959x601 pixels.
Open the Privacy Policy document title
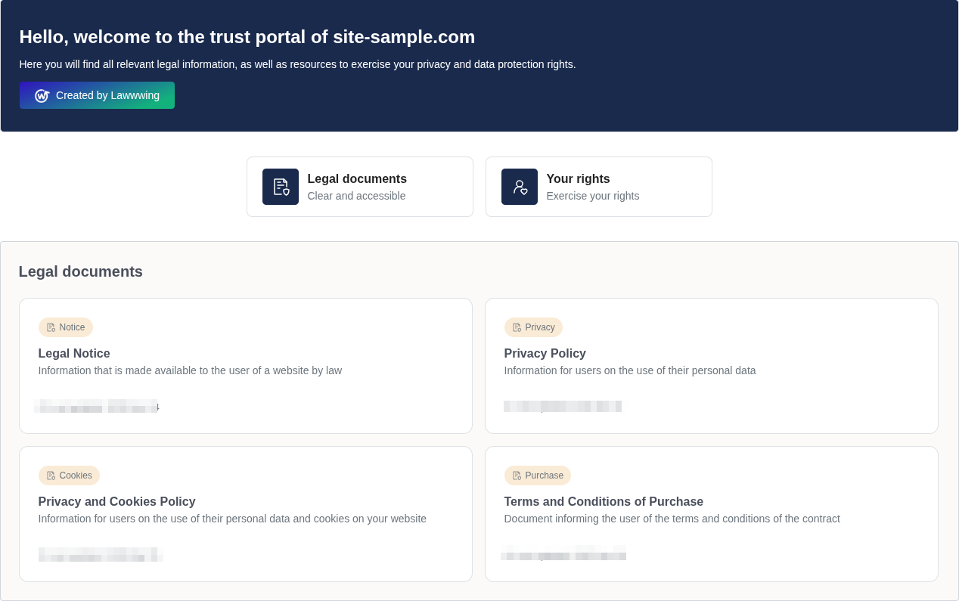click(x=545, y=353)
